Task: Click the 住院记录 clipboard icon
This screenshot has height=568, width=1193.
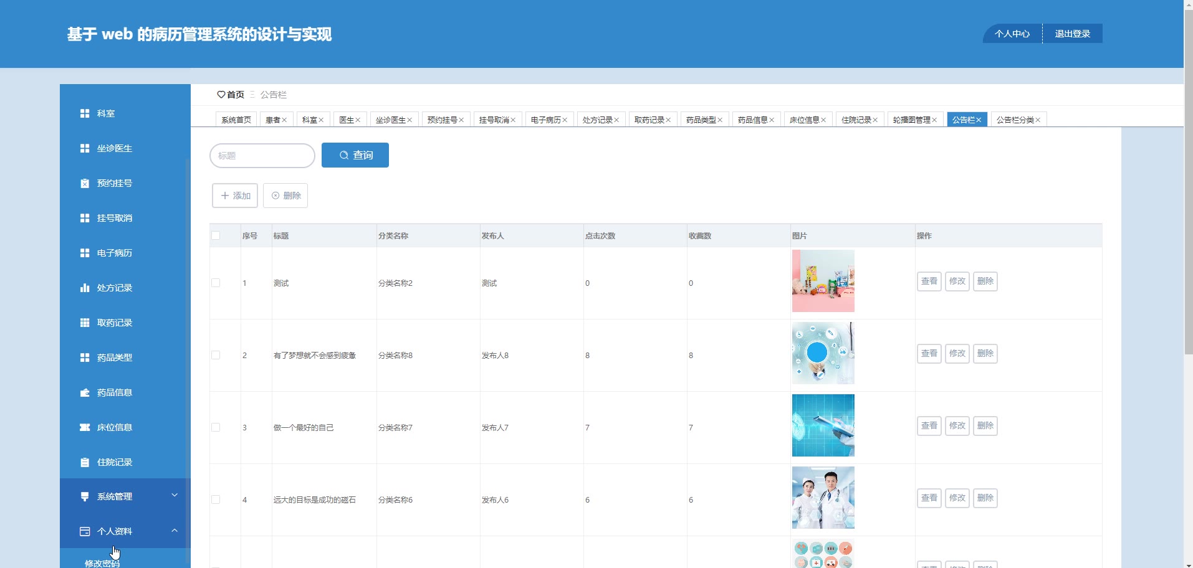Action: tap(85, 462)
